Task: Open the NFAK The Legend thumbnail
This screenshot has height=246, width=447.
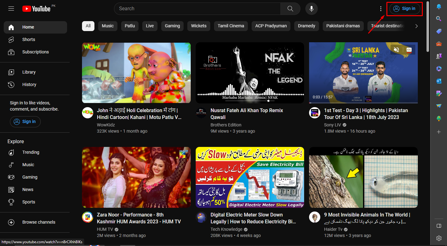Action: pos(250,73)
